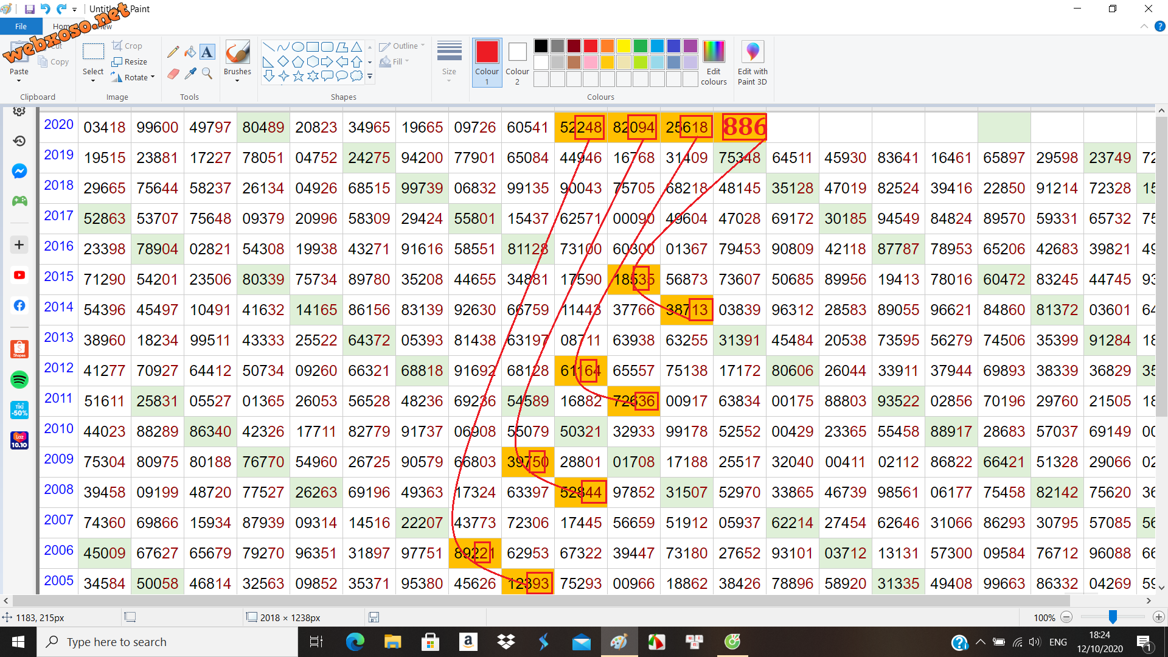Image resolution: width=1168 pixels, height=657 pixels.
Task: Open the Edit colours dialog
Action: pyautogui.click(x=714, y=62)
